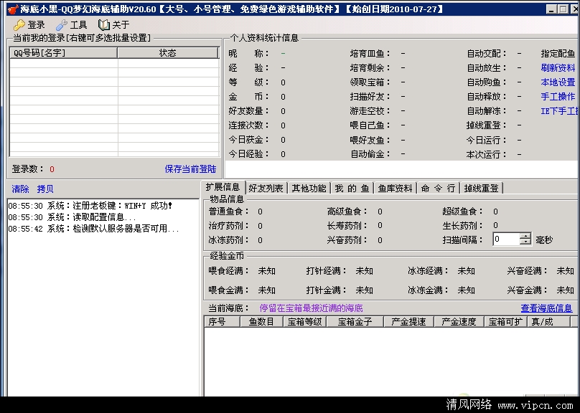The image size is (580, 413).
Task: Increase 扫描间隔 with the up arrow
Action: pyautogui.click(x=525, y=236)
